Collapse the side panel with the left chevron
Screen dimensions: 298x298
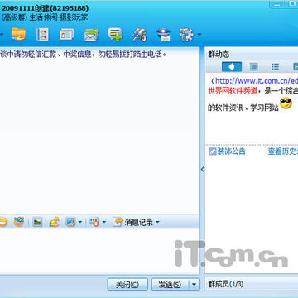202,170
